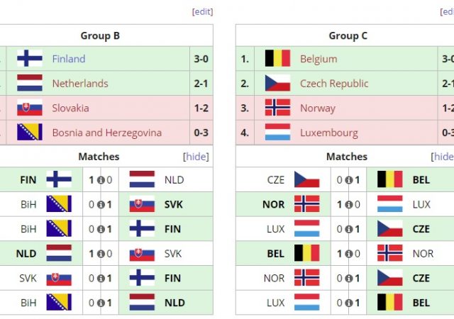Show details for NLD vs SVK match

pos(101,254)
